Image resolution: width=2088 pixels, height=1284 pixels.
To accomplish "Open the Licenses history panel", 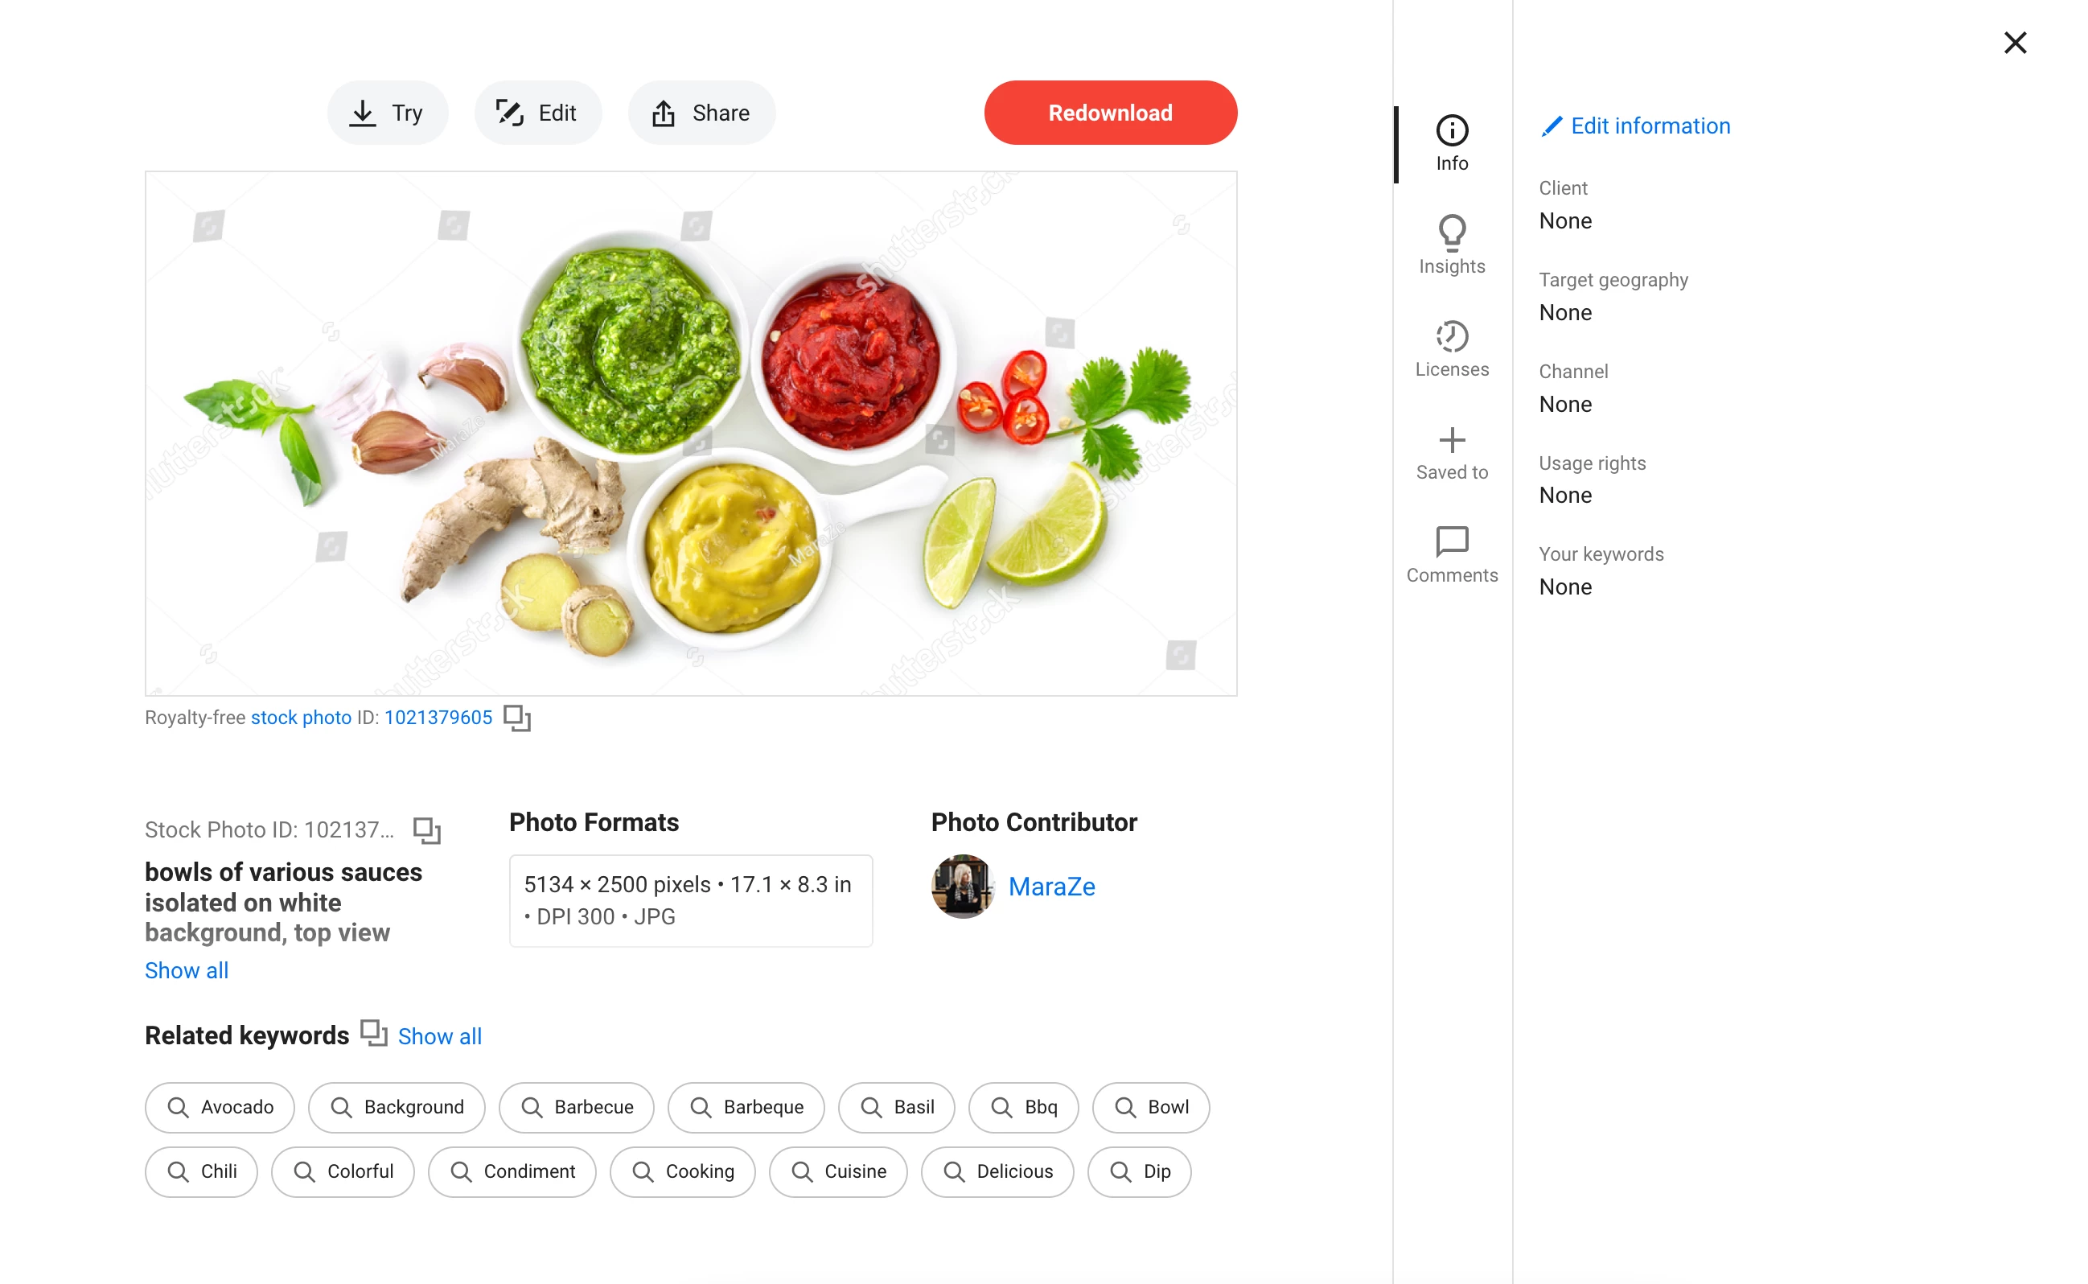I will [x=1452, y=348].
